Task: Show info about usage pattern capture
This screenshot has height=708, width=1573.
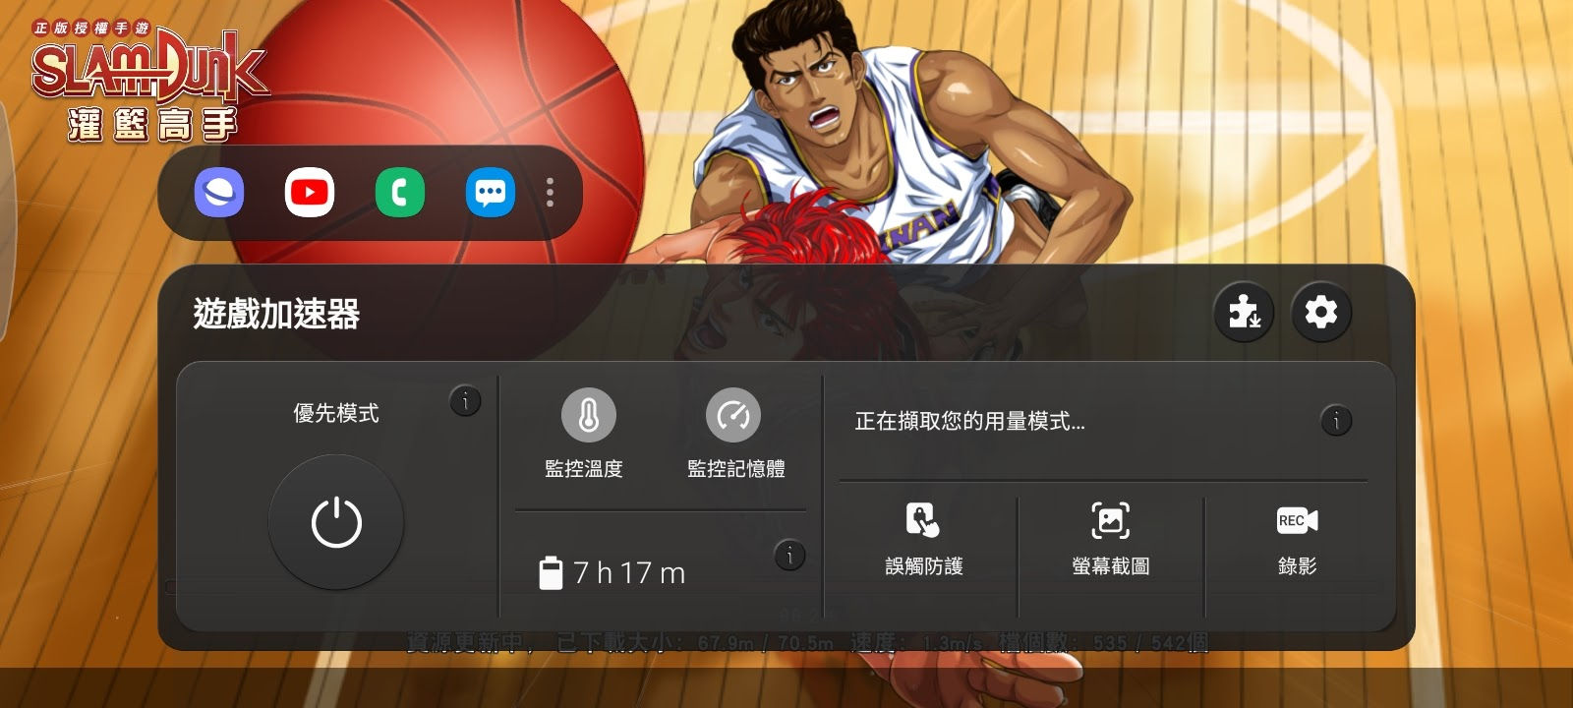Action: (1336, 421)
